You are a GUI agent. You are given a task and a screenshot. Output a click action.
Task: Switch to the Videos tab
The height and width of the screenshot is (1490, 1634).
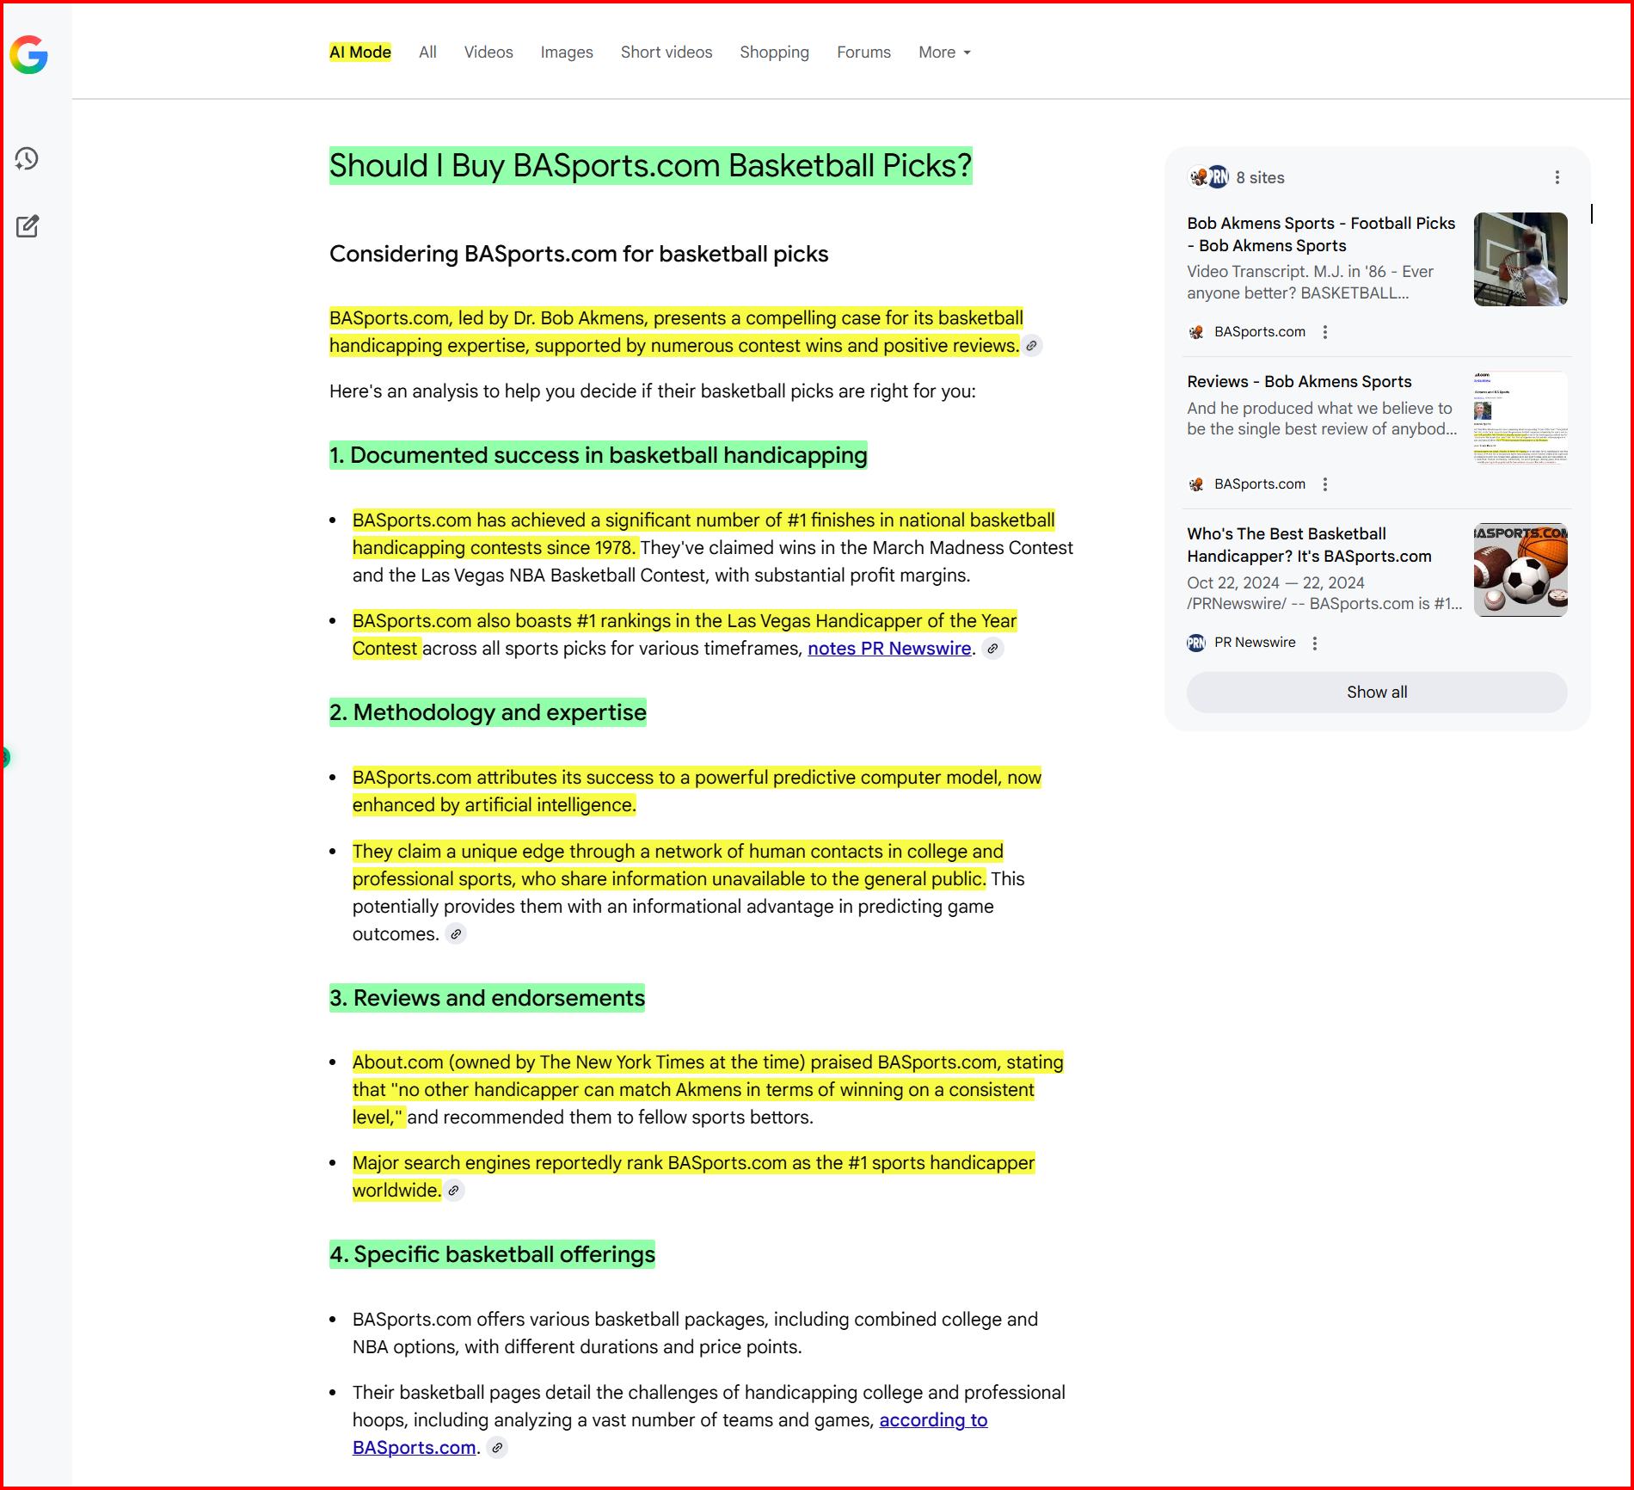(x=488, y=52)
